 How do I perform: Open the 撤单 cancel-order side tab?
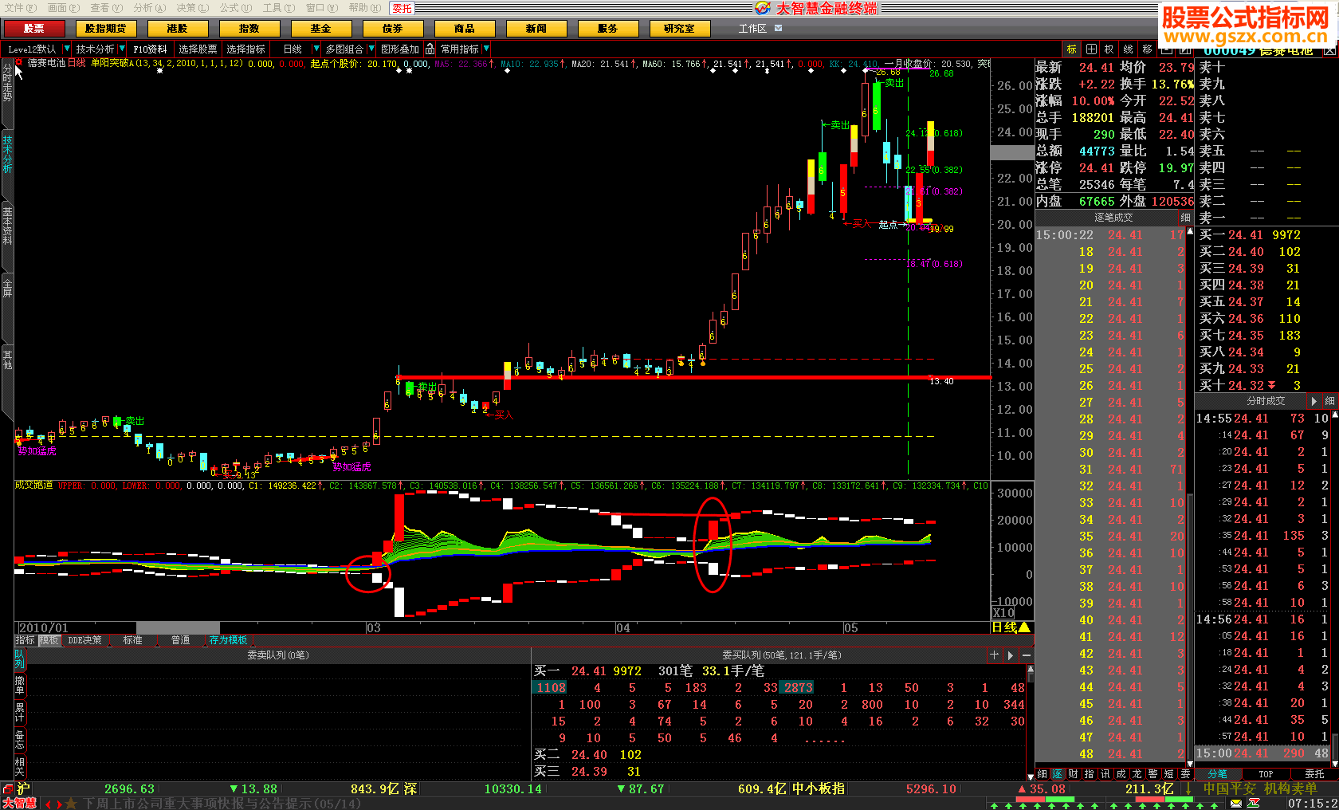pyautogui.click(x=20, y=685)
